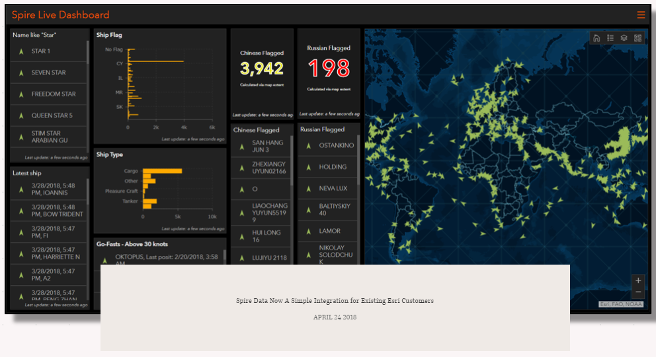Image resolution: width=656 pixels, height=357 pixels.
Task: Click the Russian Flagged 198 indicator
Action: [329, 69]
